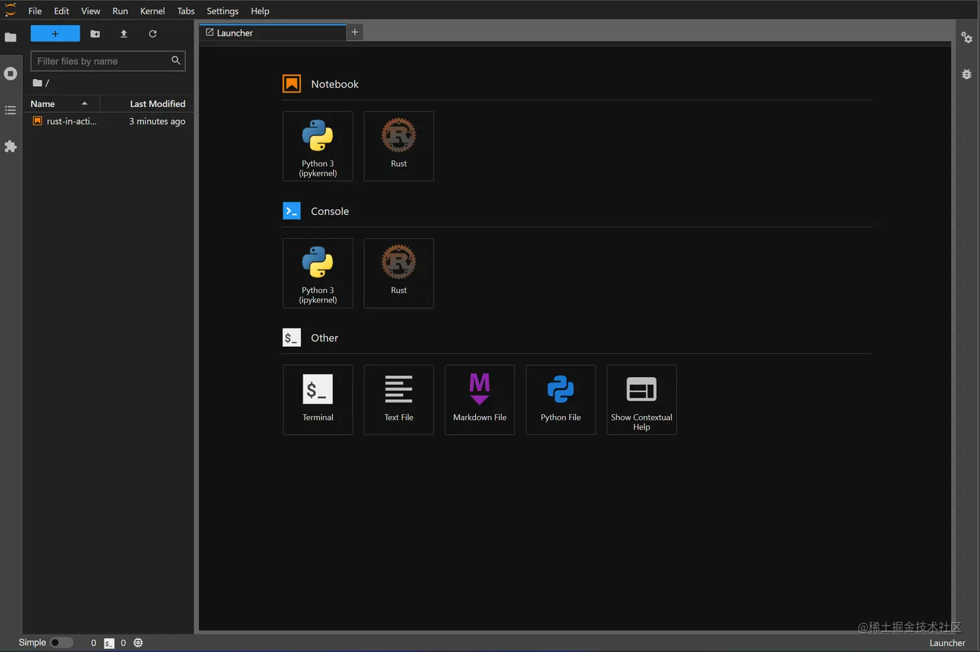This screenshot has width=980, height=652.
Task: Open the Help menu
Action: tap(260, 11)
